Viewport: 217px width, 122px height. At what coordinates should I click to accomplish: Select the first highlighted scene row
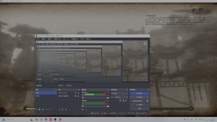(x=46, y=93)
